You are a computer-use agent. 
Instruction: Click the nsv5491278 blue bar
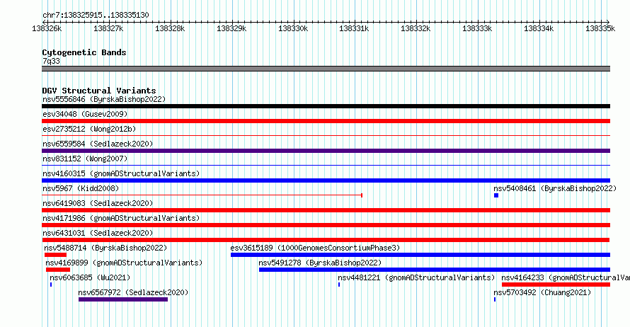[435, 270]
